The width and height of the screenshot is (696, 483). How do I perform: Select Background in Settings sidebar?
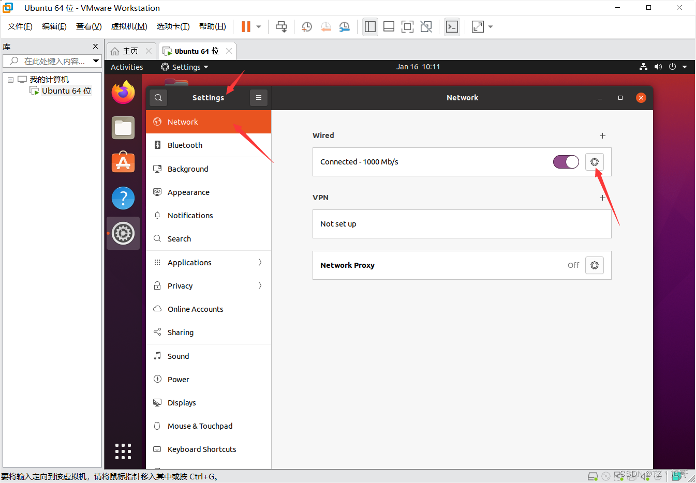(x=209, y=169)
